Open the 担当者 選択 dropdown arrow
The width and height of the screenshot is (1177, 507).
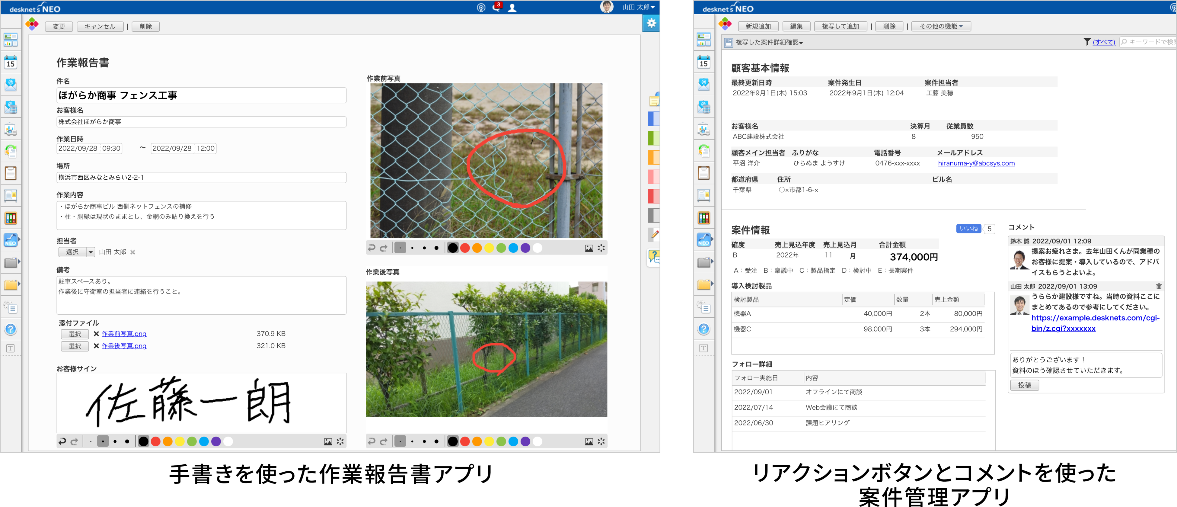91,252
